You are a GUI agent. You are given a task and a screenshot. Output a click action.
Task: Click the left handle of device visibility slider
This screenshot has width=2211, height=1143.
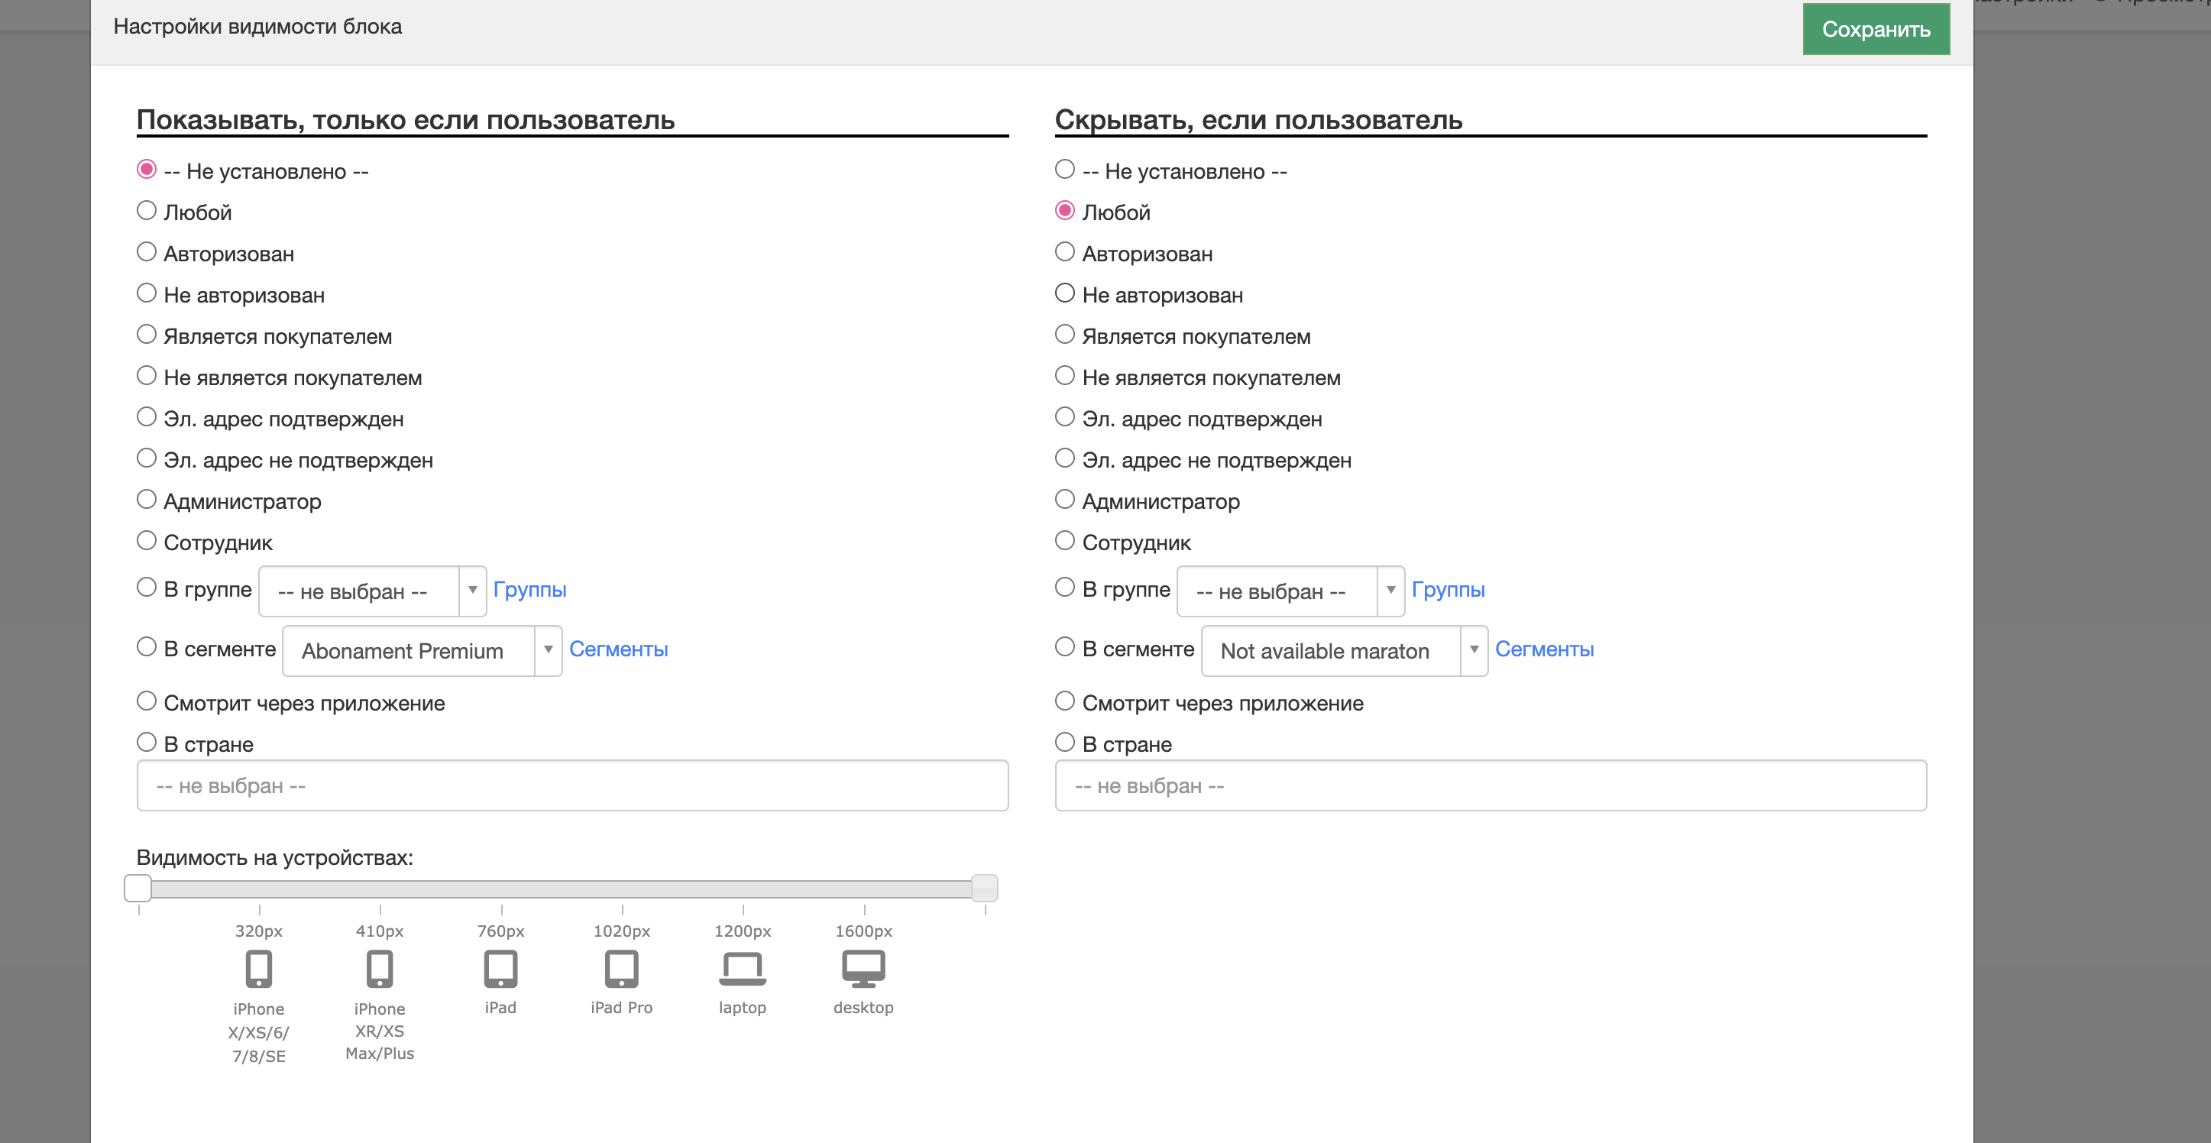(138, 888)
